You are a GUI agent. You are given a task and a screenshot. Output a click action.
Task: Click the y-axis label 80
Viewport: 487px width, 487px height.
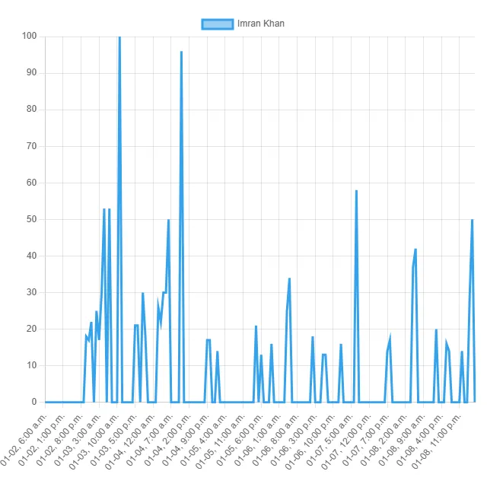(32, 110)
